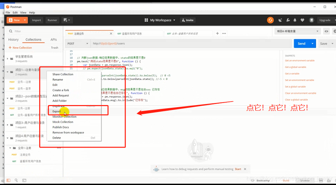Click the search icon in the filter box
The height and width of the screenshot is (185, 336).
point(10,31)
